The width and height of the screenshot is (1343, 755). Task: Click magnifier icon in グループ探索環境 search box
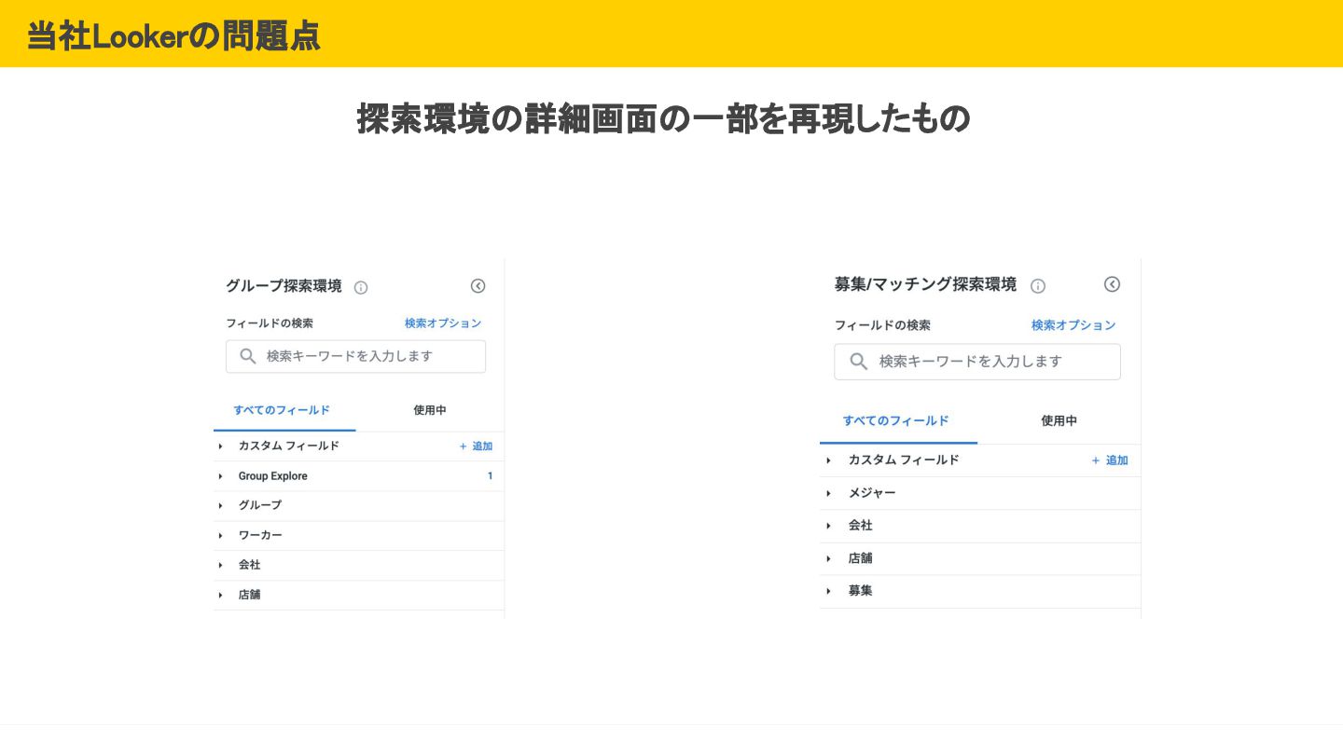pyautogui.click(x=248, y=356)
